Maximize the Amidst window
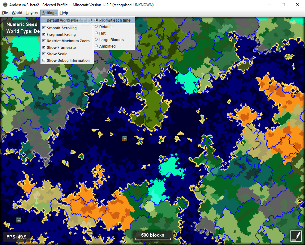The width and height of the screenshot is (305, 245). point(283,5)
